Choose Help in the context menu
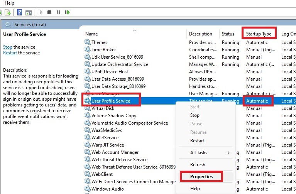This screenshot has height=194, width=296. [195, 189]
